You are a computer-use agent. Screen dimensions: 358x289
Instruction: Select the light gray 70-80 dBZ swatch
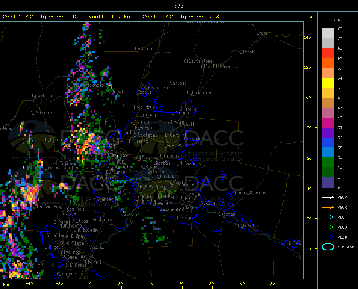(328, 33)
